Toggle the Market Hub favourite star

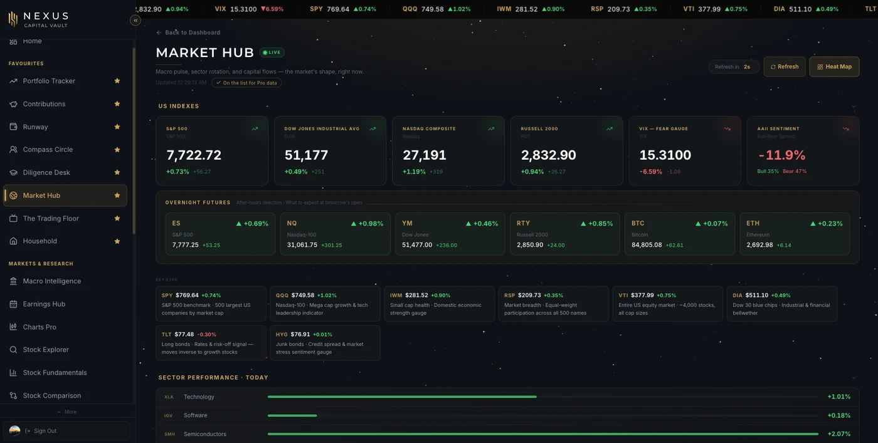click(x=117, y=195)
